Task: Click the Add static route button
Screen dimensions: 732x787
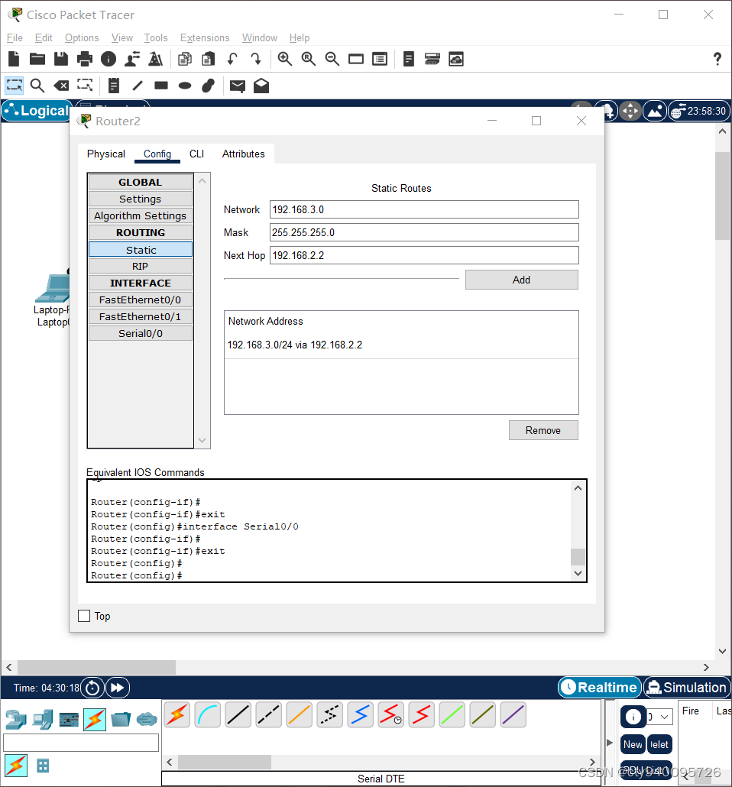Action: pyautogui.click(x=522, y=280)
